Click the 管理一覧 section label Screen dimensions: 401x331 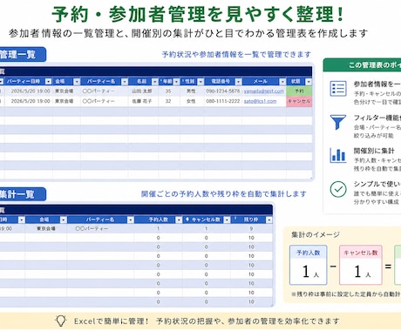point(23,54)
